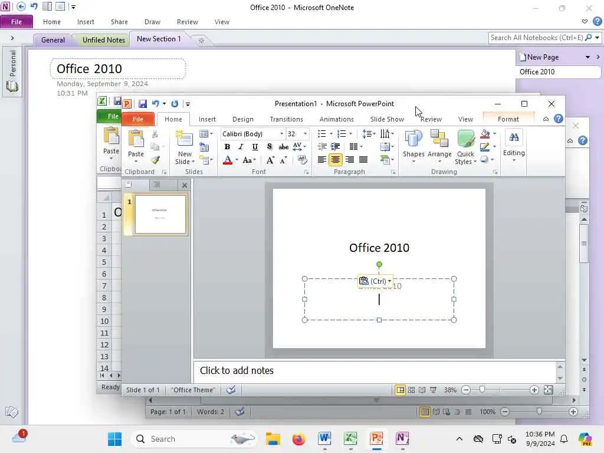604x453 pixels.
Task: Click the spell check icon in PowerPoint status bar
Action: pos(231,390)
